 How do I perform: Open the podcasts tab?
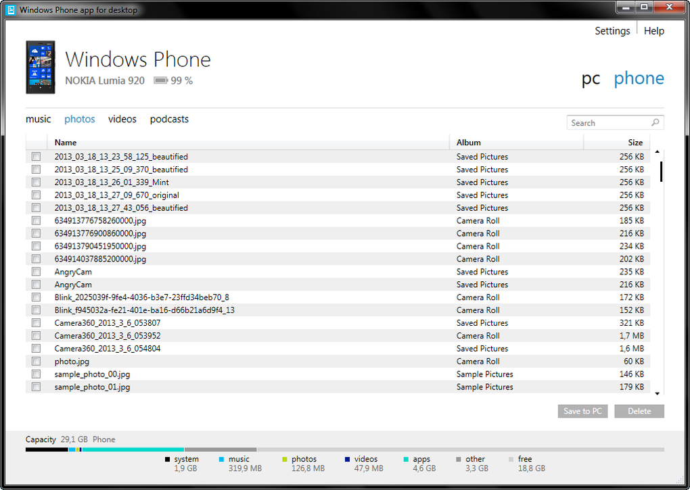click(x=169, y=119)
